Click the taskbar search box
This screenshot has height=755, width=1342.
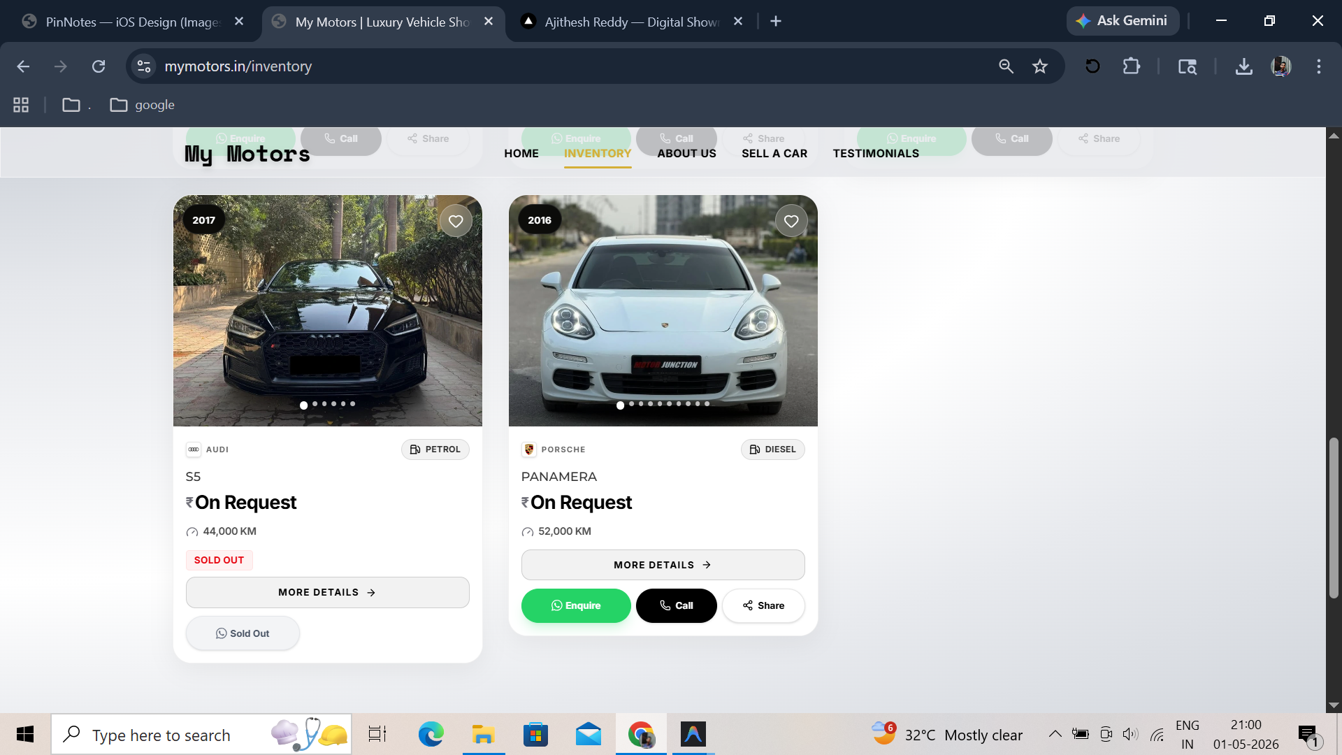point(201,734)
